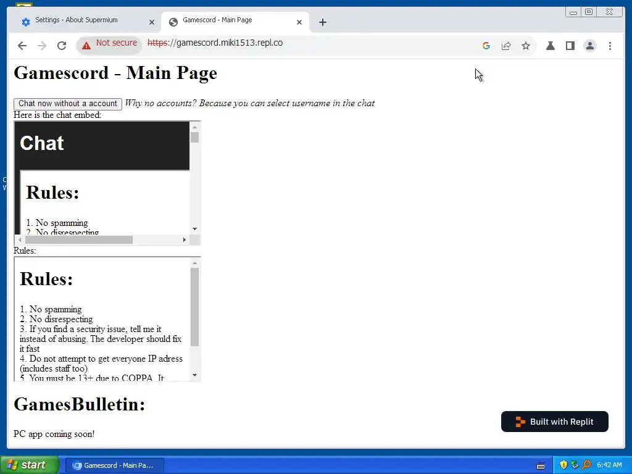
Task: Click the keyboard icon in taskbar
Action: [541, 465]
